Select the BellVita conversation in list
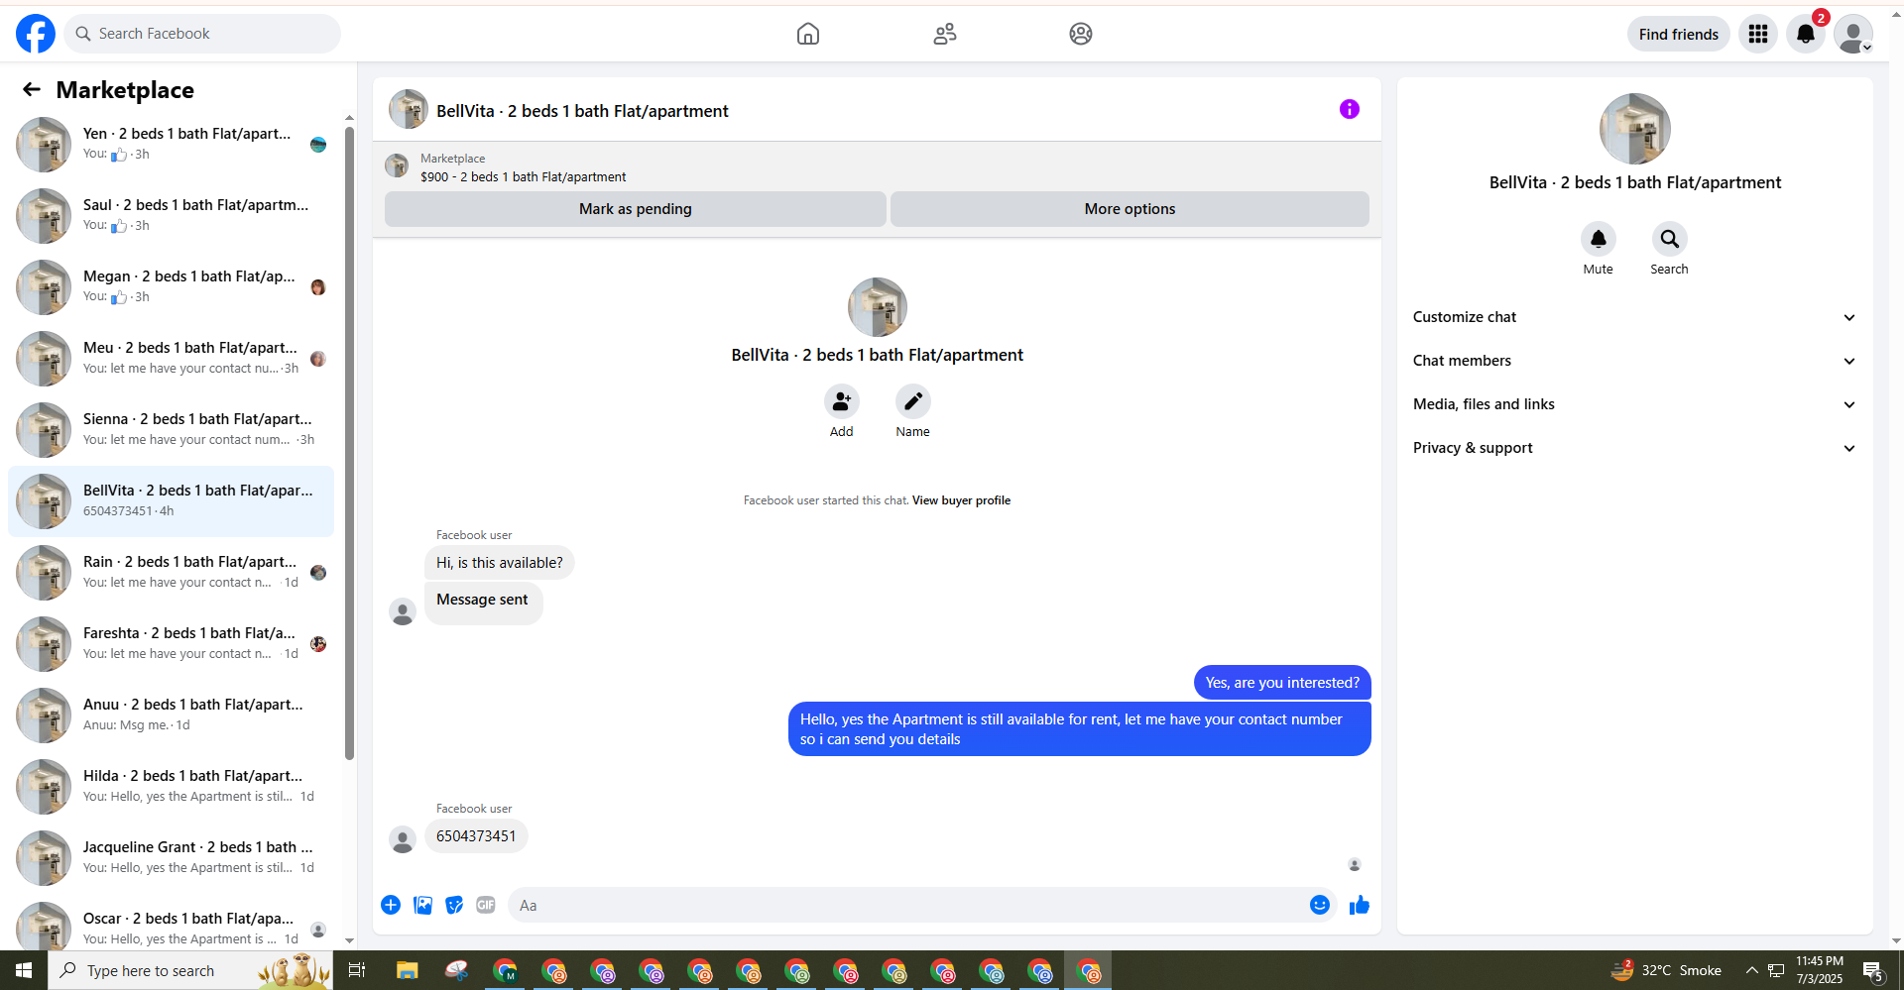The image size is (1904, 990). pos(171,501)
